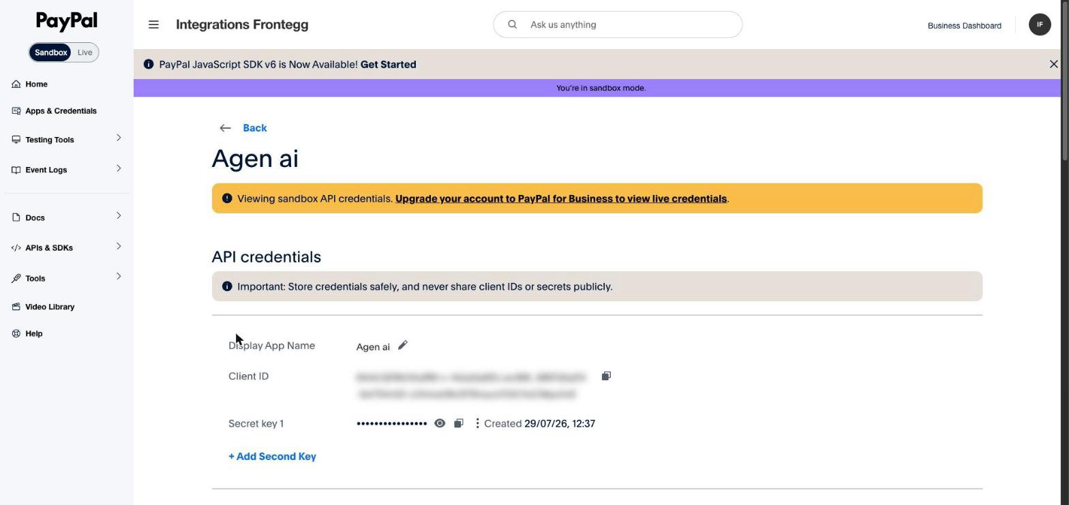Click the warning icon in sandbox credentials notice
The image size is (1069, 505).
(227, 198)
